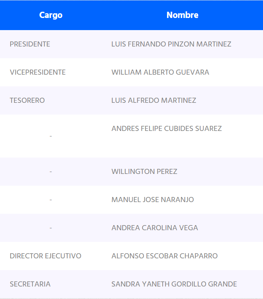Click name Andres Felipe Cubides Suarez

click(167, 129)
